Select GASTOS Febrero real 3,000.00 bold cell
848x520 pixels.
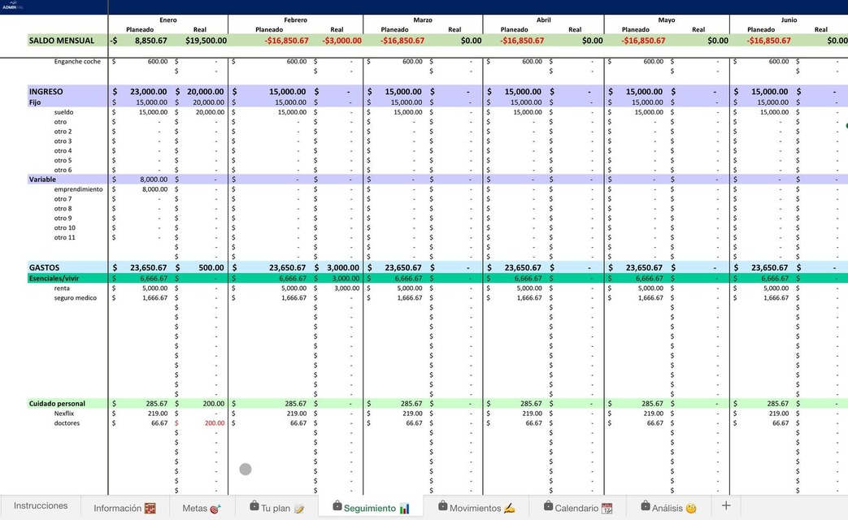[x=343, y=267]
